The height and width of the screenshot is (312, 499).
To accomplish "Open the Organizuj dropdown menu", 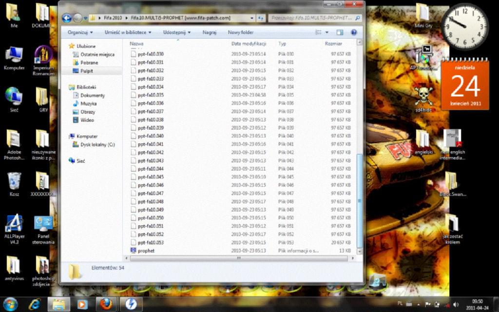I will (x=80, y=32).
